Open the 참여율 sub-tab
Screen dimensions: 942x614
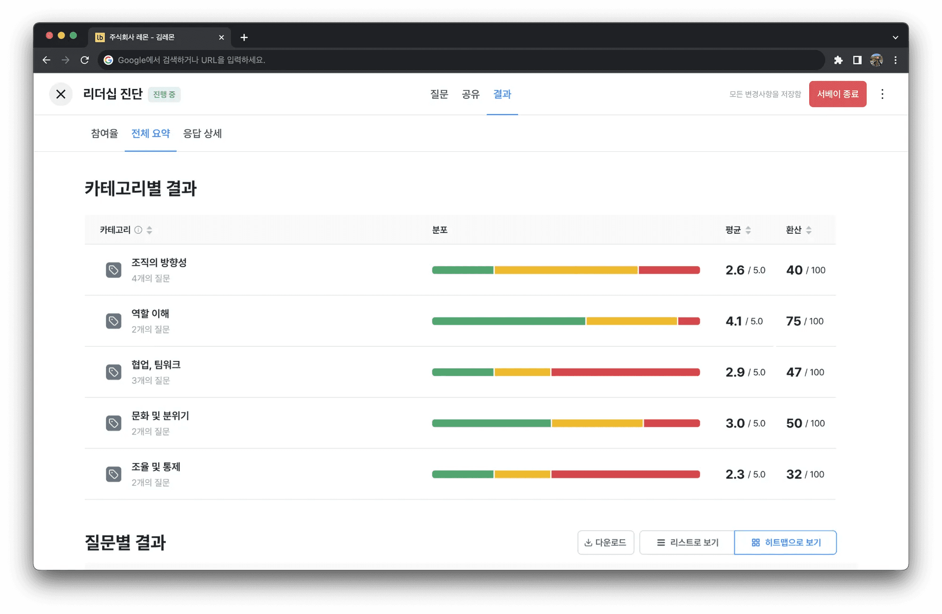[105, 133]
